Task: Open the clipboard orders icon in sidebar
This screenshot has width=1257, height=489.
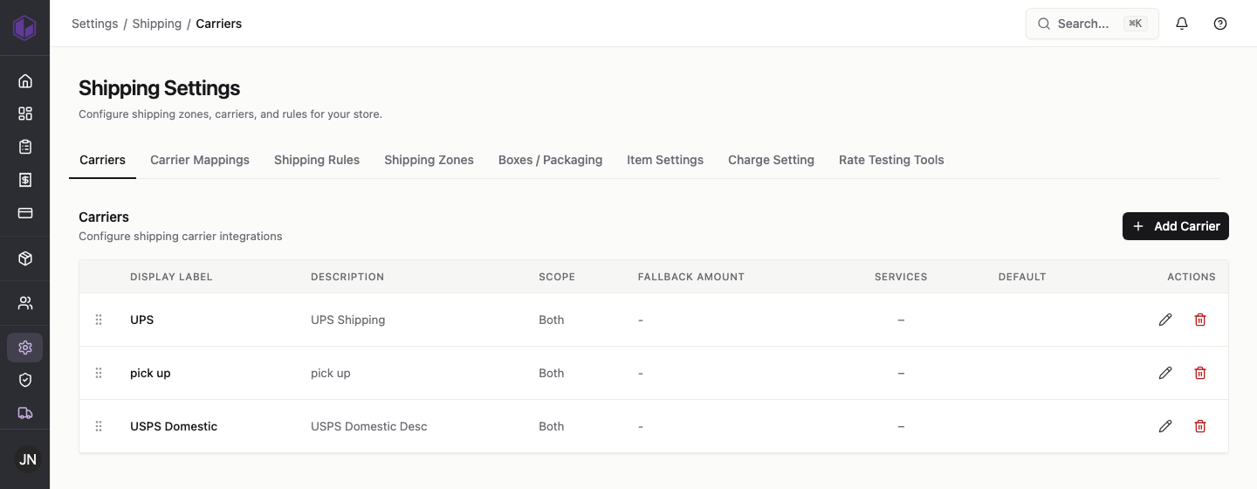Action: pos(25,147)
